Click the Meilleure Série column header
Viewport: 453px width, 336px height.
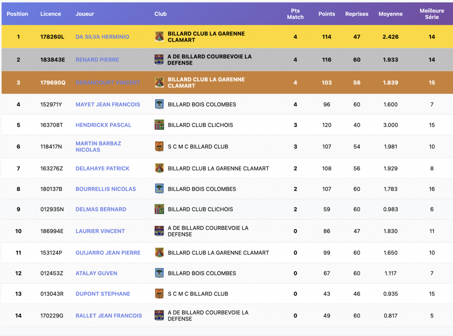pos(432,14)
